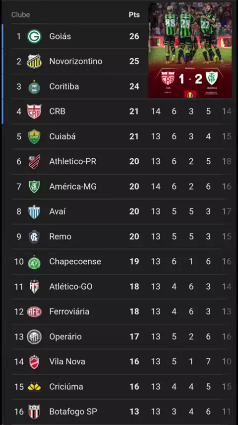Click the América crest in the match overlay

(x=212, y=78)
